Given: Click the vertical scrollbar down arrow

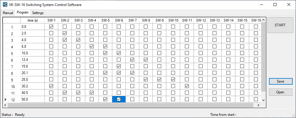Looking at the screenshot, I should pyautogui.click(x=264, y=100).
